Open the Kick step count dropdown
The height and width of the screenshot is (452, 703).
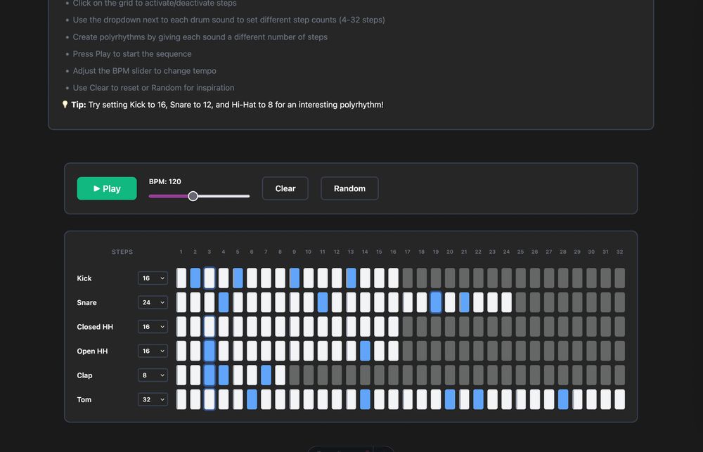click(153, 278)
